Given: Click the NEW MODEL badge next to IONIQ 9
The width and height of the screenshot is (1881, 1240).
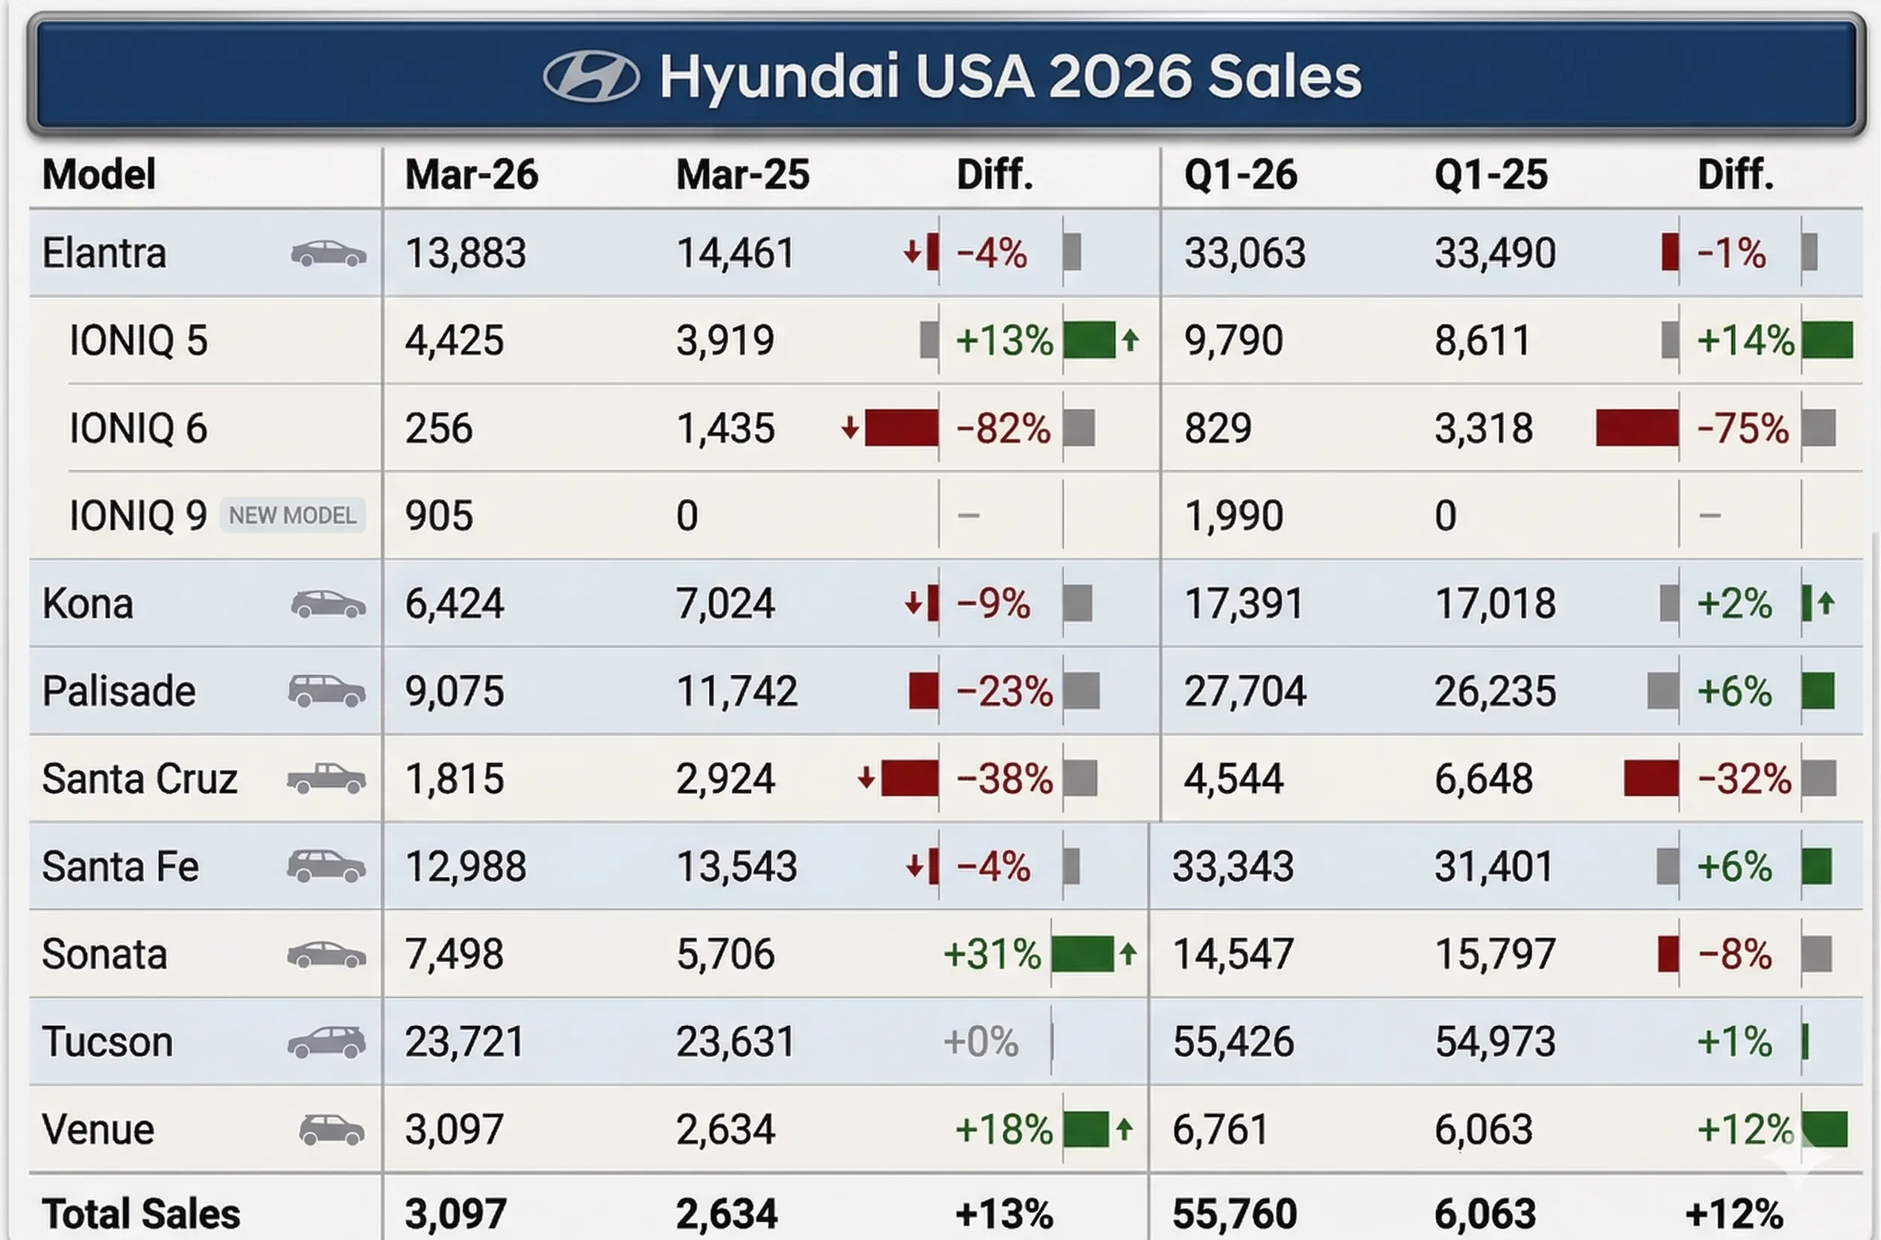Looking at the screenshot, I should 293,516.
